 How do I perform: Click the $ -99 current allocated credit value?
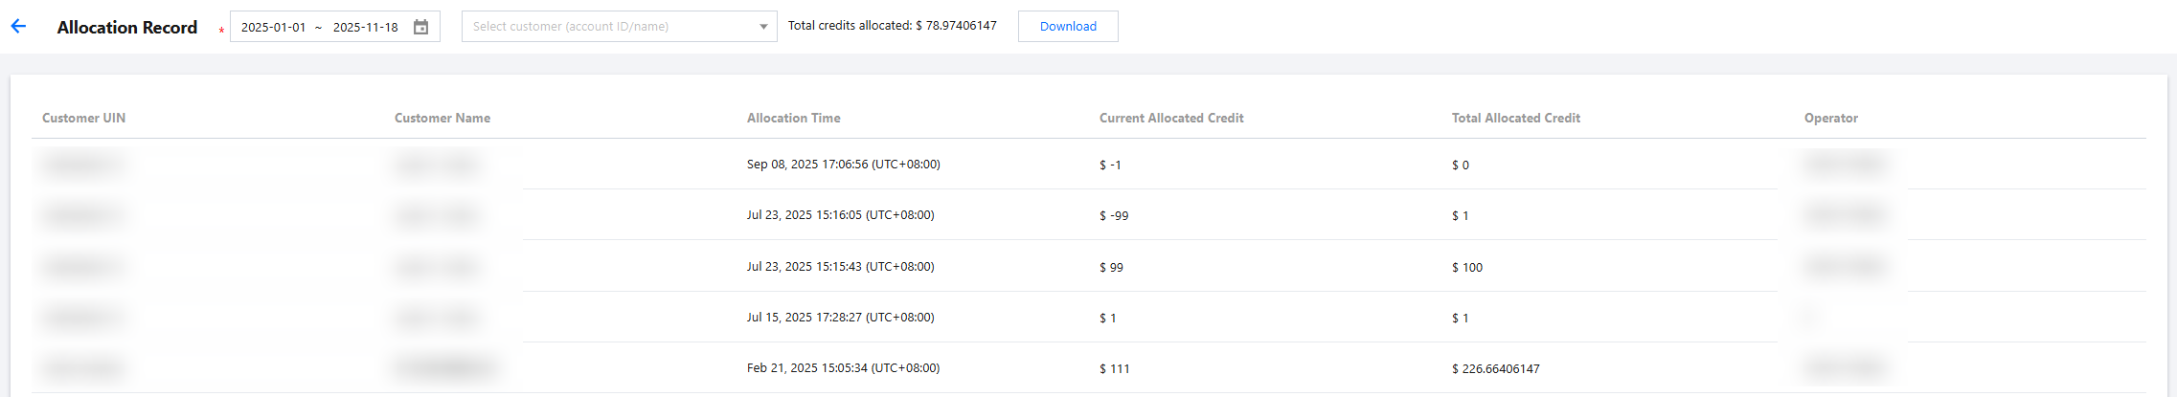click(1114, 216)
